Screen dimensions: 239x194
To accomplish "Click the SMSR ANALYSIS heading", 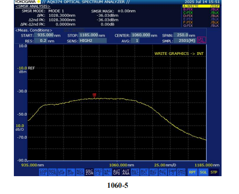I will 33,6.
